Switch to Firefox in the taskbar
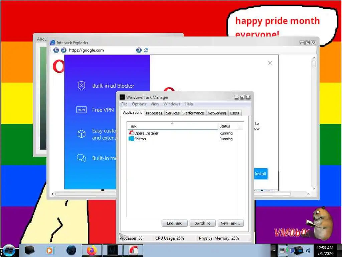Screen dimensions: 342x257 (x=92, y=250)
